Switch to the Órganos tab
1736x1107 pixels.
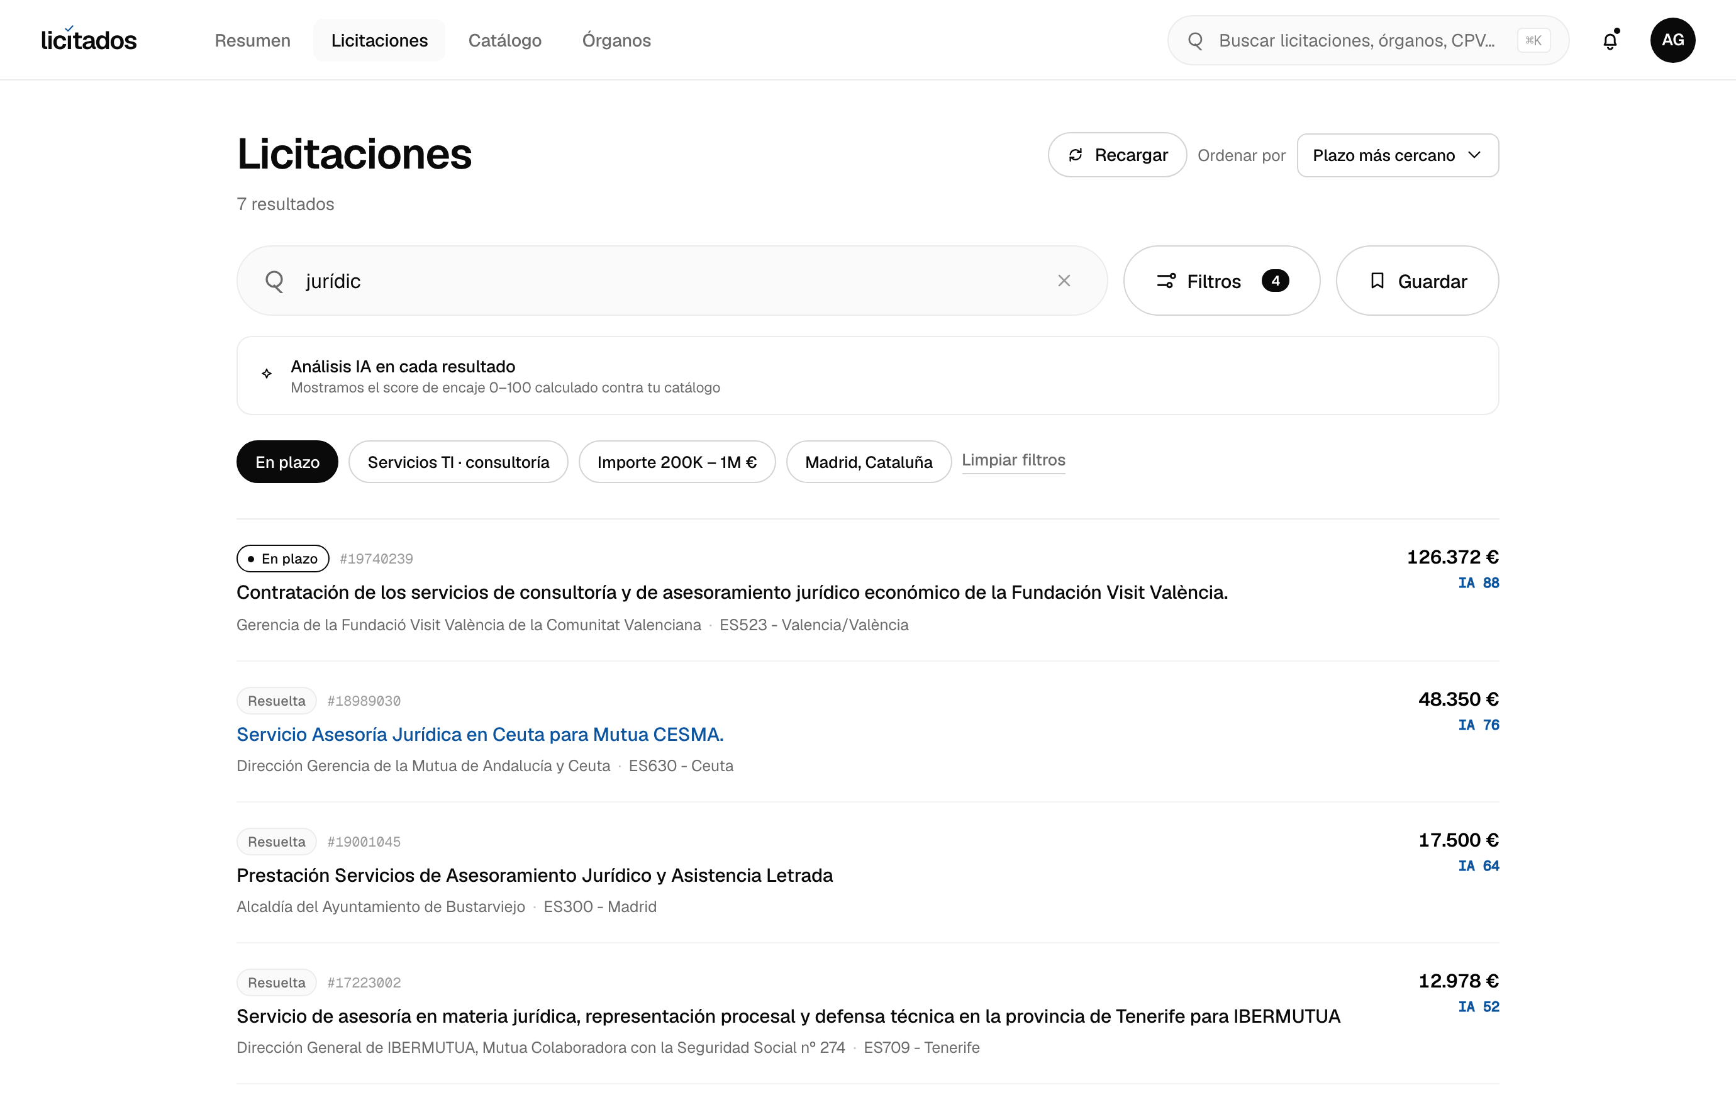coord(616,40)
